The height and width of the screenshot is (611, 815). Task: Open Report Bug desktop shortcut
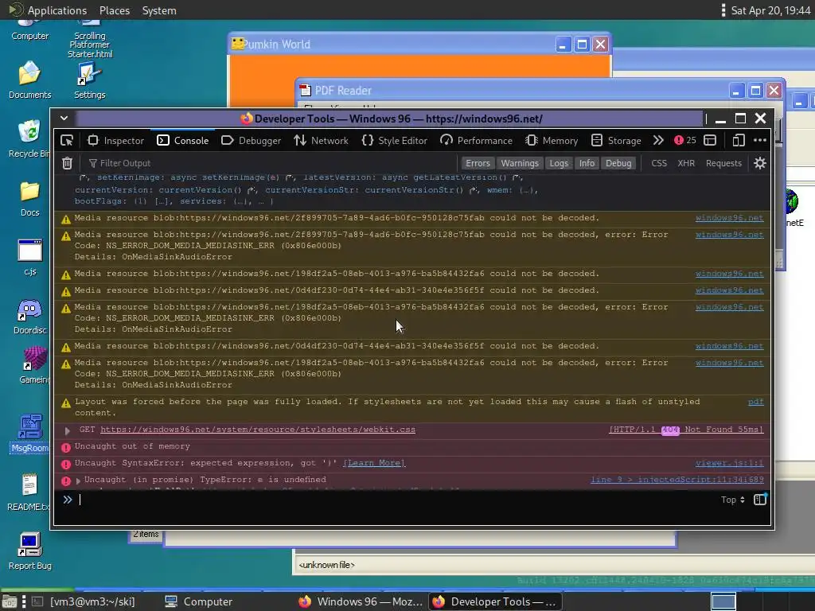coord(29,552)
